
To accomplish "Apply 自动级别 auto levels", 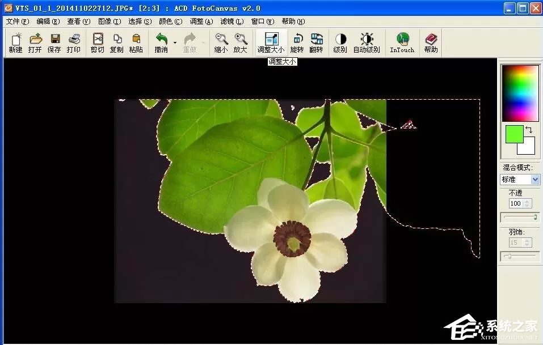I will pos(367,43).
